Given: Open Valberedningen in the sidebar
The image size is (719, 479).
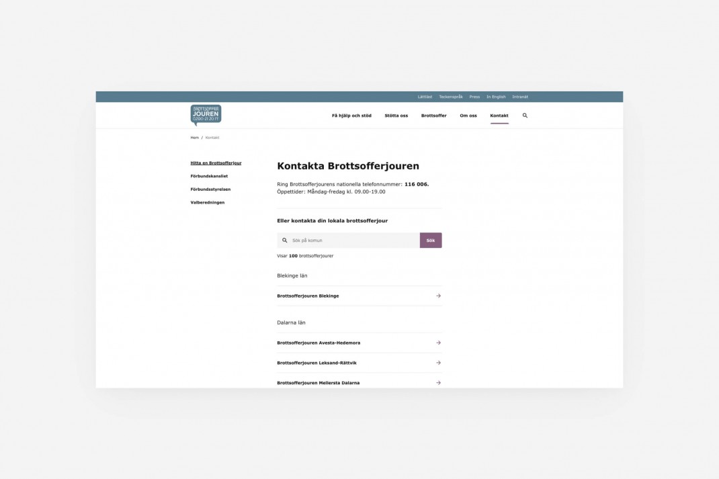Looking at the screenshot, I should pos(208,203).
